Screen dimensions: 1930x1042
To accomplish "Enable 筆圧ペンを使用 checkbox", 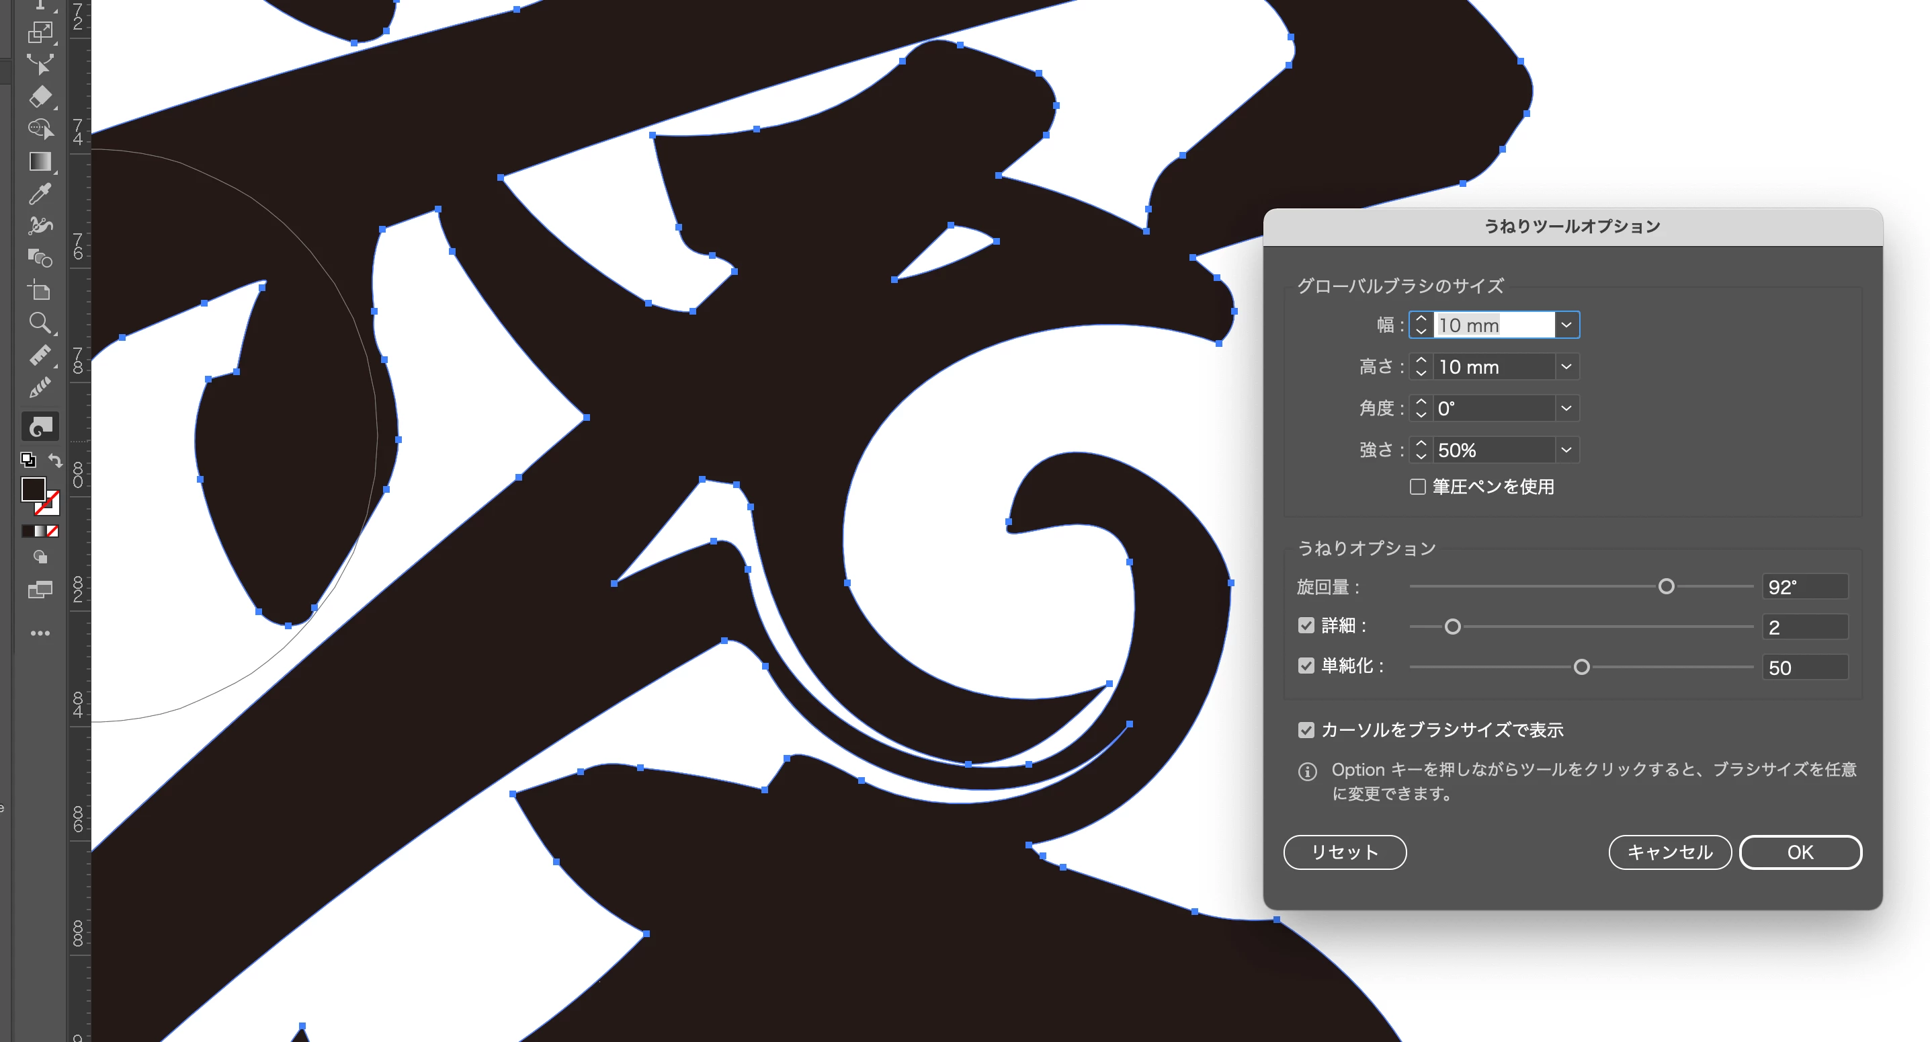I will [1417, 487].
